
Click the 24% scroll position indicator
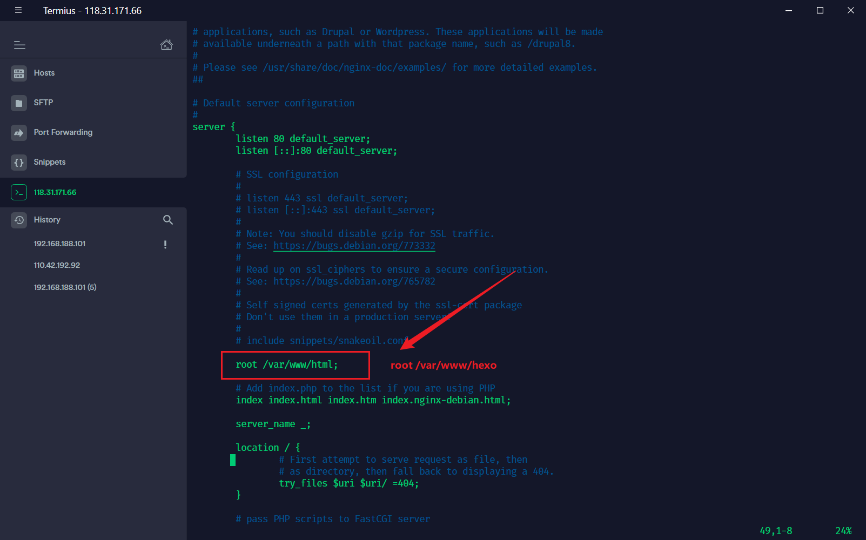point(843,530)
